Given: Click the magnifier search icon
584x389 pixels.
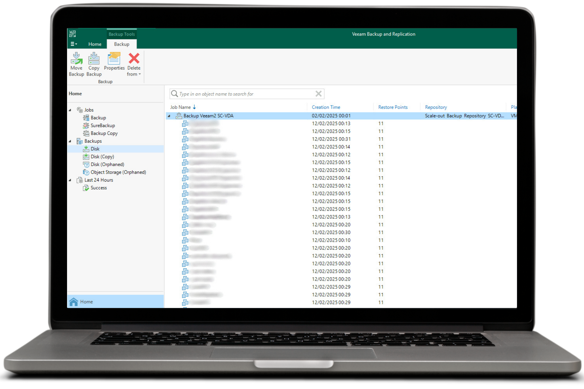Looking at the screenshot, I should (174, 94).
